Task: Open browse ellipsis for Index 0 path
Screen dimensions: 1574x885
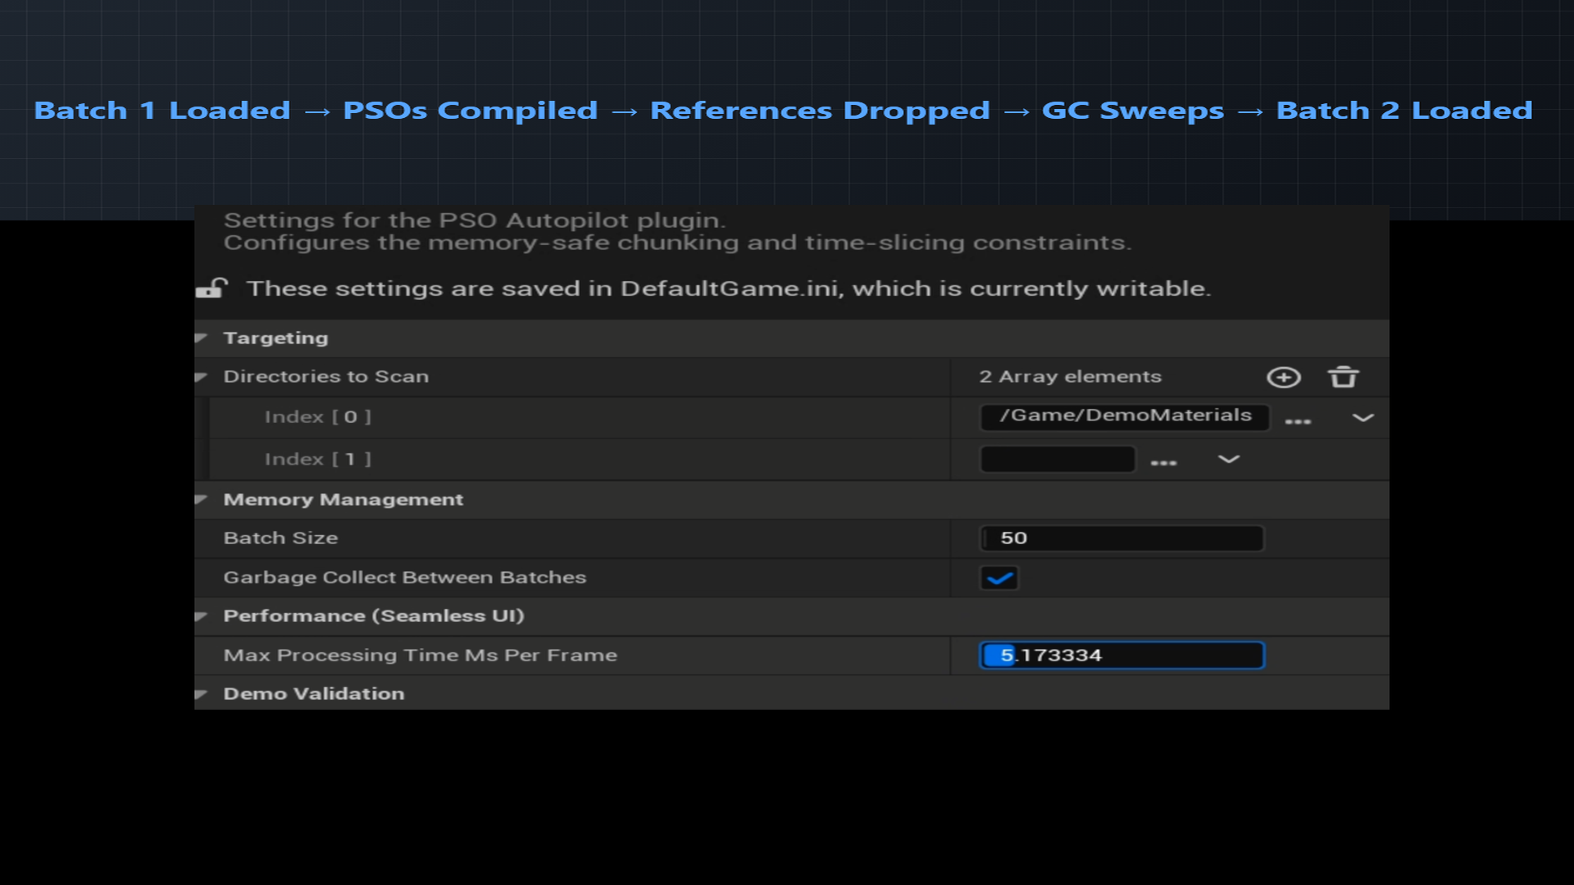Action: point(1298,421)
